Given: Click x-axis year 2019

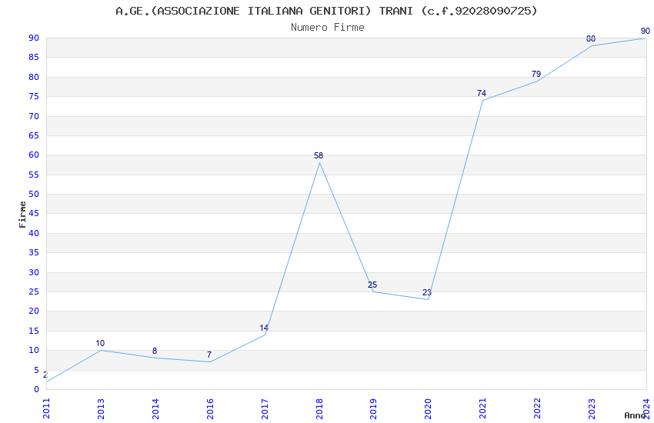Looking at the screenshot, I should click(373, 408).
